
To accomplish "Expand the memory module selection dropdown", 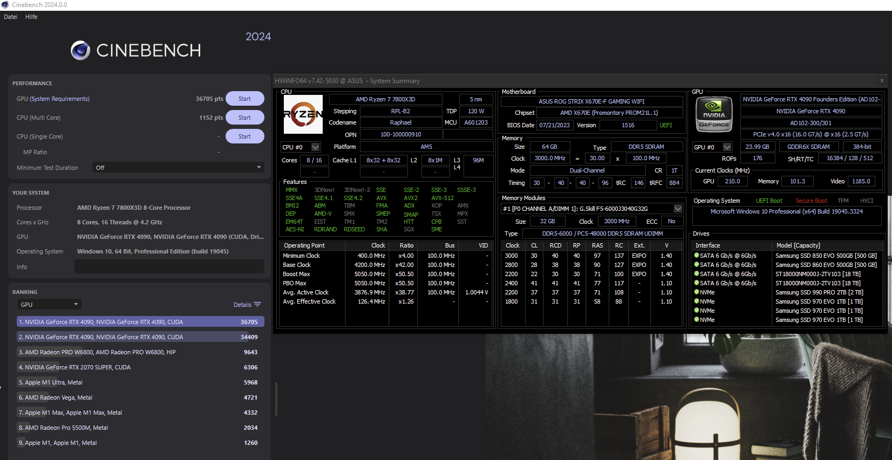I will (678, 209).
